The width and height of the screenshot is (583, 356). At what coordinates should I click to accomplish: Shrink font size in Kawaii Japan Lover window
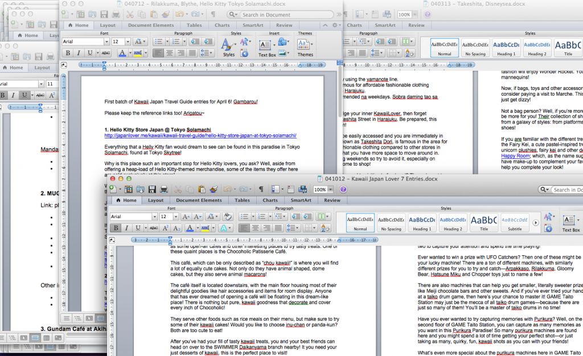tap(198, 216)
